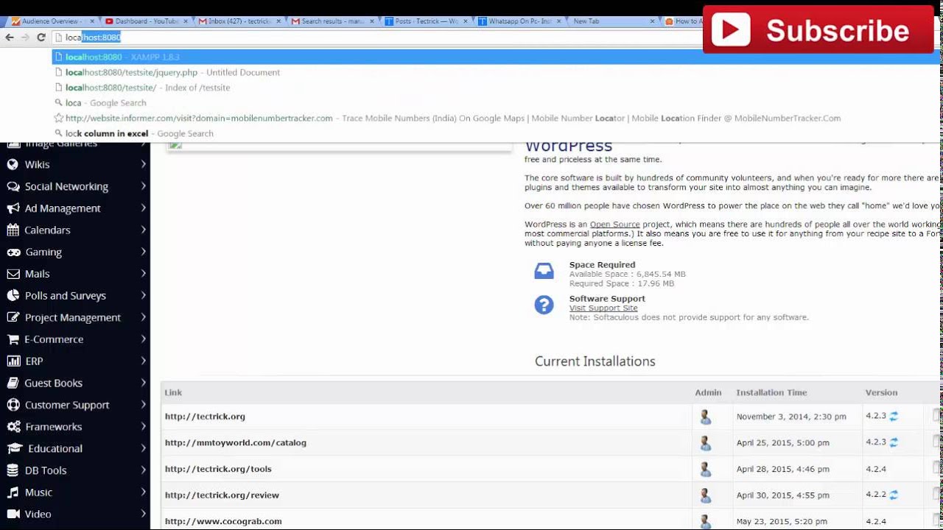Click the Ad Management megaphone icon
Viewport: 943px width, 530px height.
[13, 208]
